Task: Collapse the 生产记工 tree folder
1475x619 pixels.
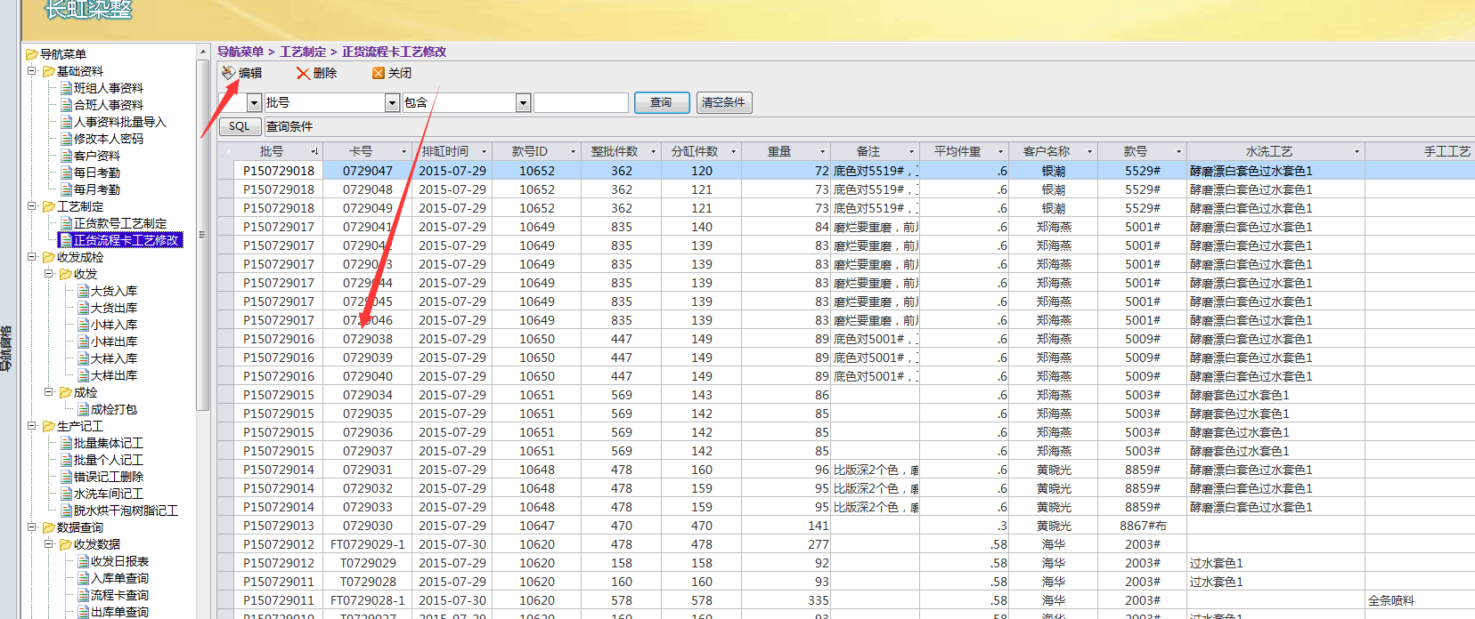Action: [32, 426]
